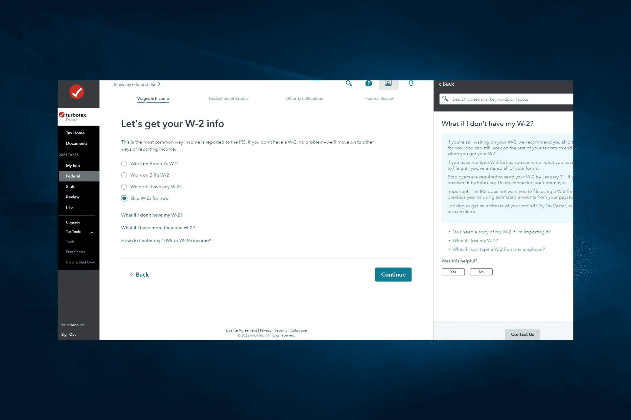Click the Contact Us button

pyautogui.click(x=523, y=334)
